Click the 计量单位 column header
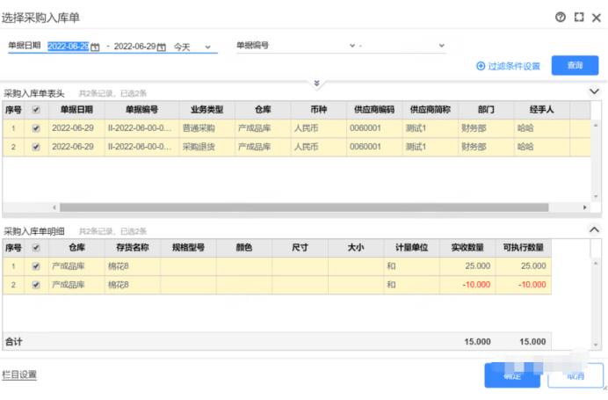This screenshot has height=400, width=608. [x=411, y=248]
